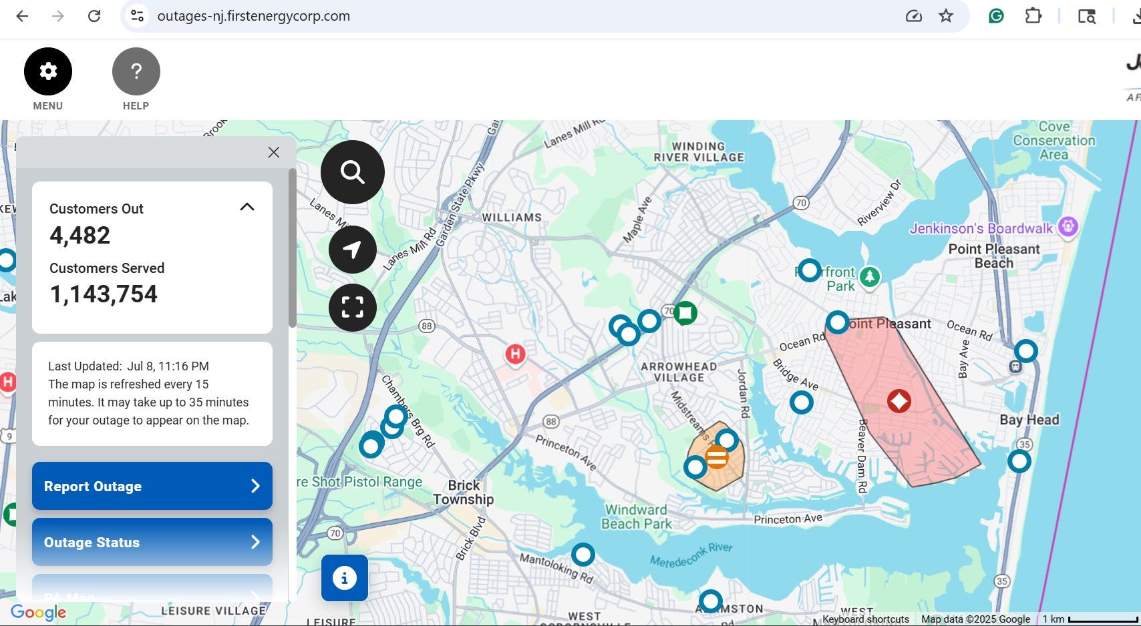
Task: Select blue outage circle at Ocean Rd corner
Action: [838, 322]
